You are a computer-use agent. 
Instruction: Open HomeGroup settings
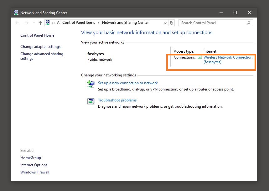[30, 157]
